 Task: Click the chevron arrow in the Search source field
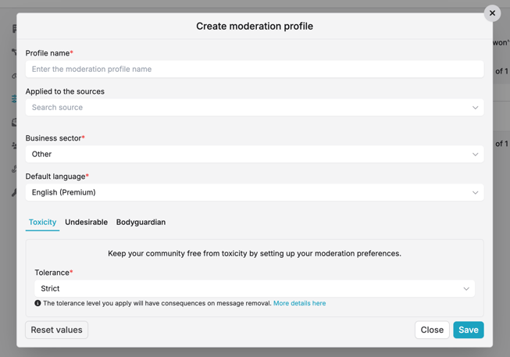click(x=475, y=108)
